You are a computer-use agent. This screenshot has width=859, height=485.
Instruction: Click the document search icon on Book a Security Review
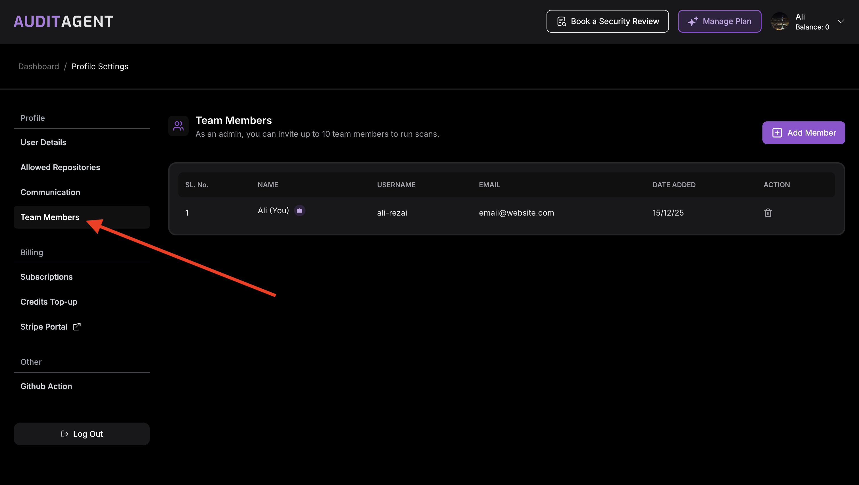(561, 21)
